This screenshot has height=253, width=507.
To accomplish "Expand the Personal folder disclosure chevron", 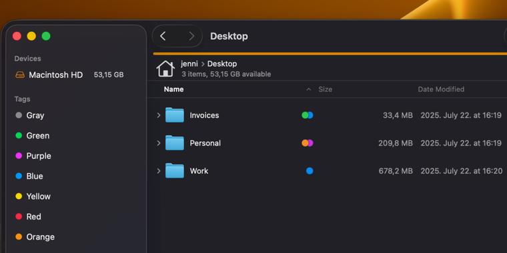I will [x=159, y=143].
